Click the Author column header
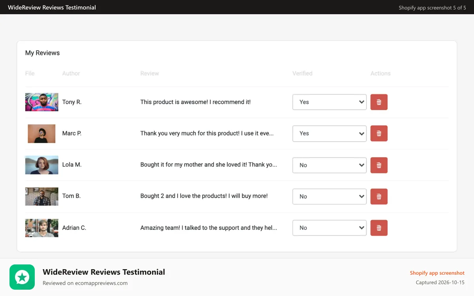 (x=71, y=73)
